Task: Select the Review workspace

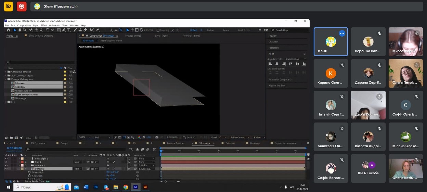Action: 210,30
